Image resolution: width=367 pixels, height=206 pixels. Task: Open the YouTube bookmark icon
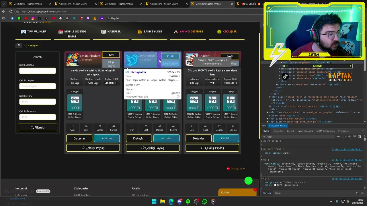point(26,18)
